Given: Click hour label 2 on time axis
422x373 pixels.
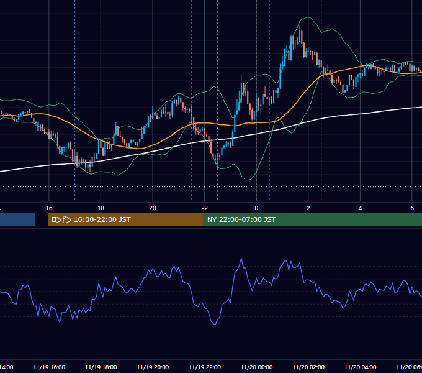Looking at the screenshot, I should (308, 208).
